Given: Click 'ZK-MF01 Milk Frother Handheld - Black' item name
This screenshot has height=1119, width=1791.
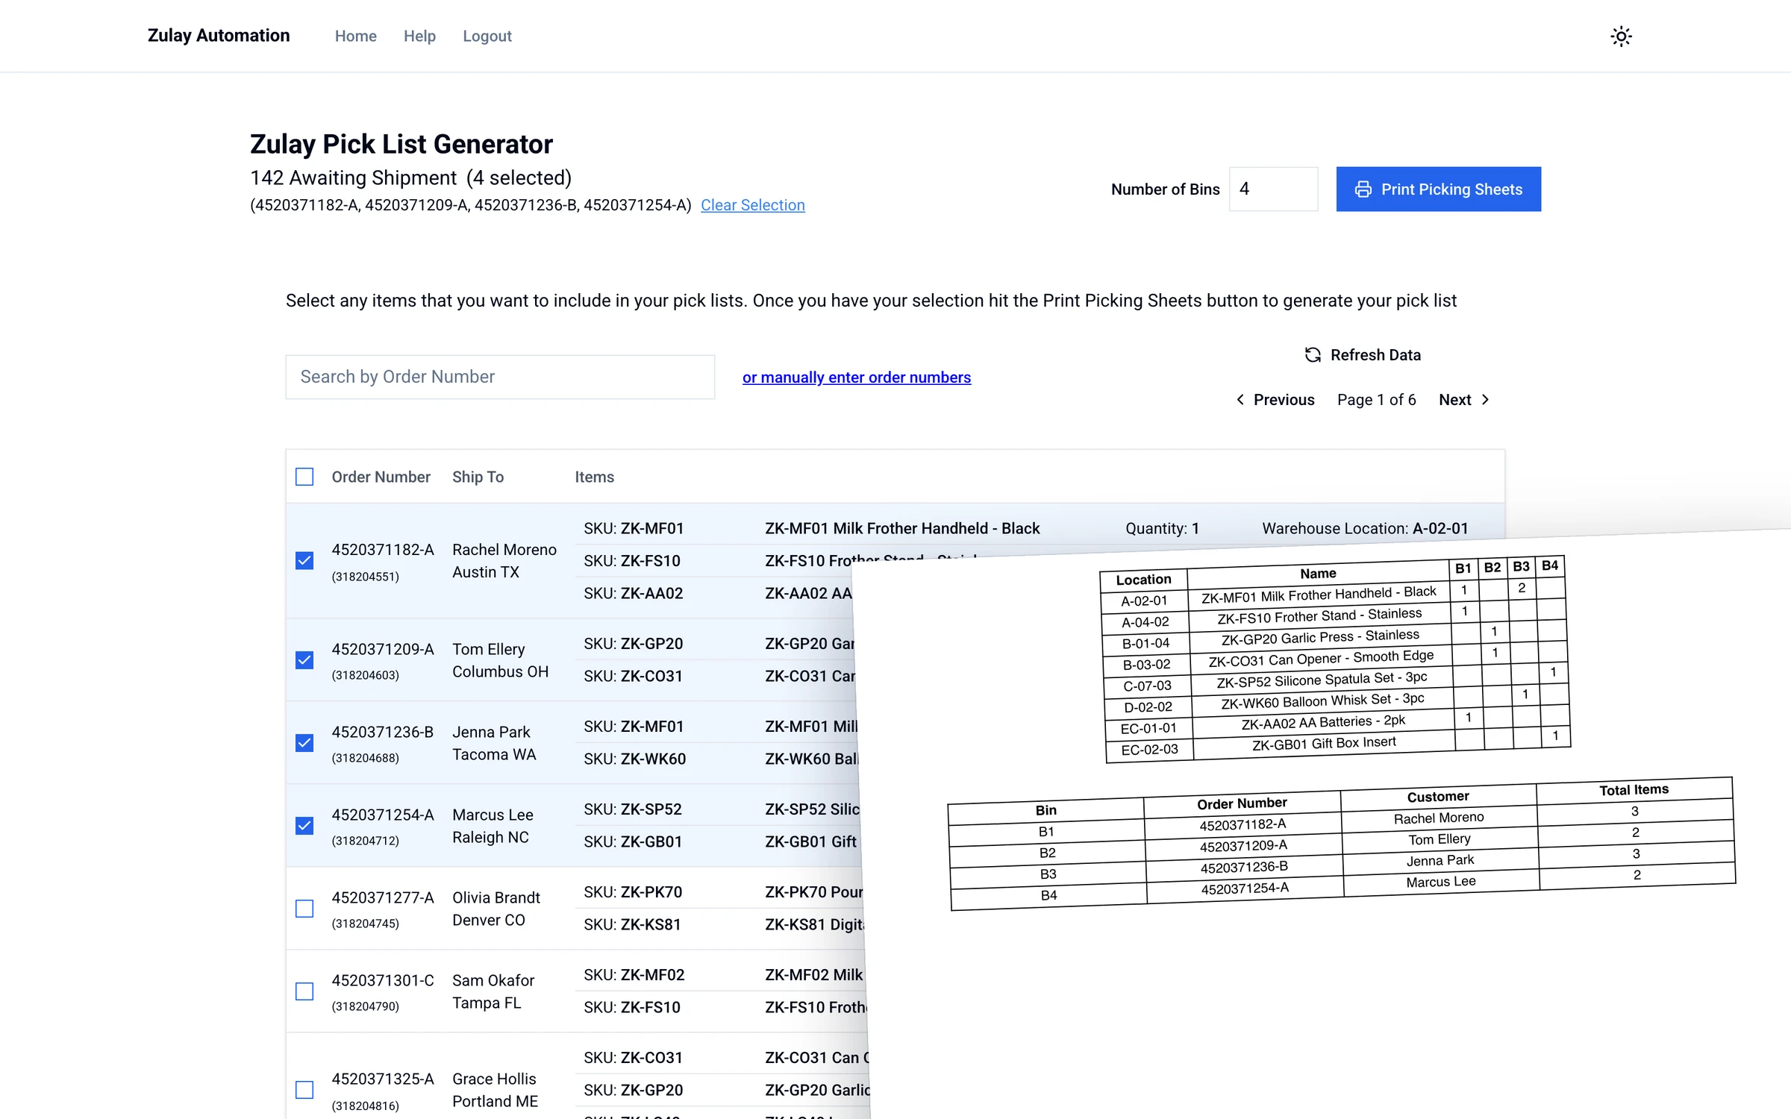Looking at the screenshot, I should point(902,528).
